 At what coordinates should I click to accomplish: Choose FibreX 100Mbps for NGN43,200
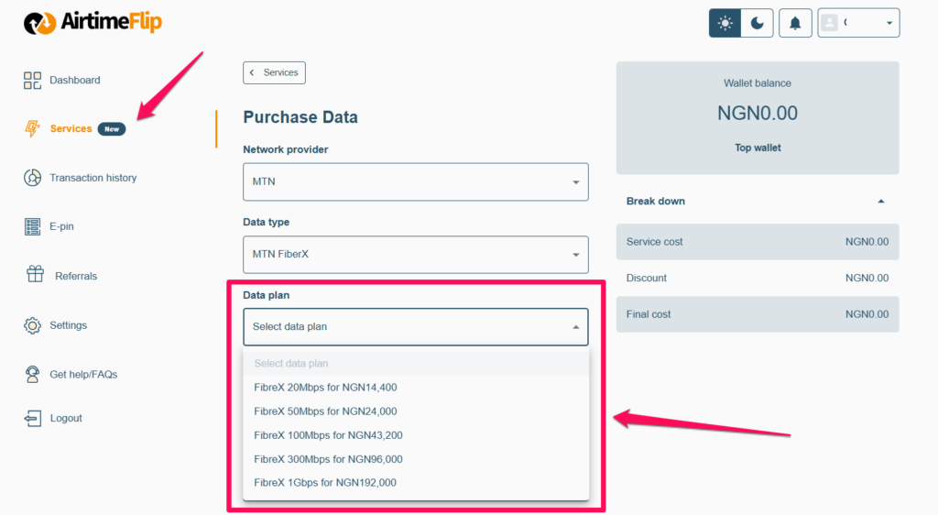point(416,435)
